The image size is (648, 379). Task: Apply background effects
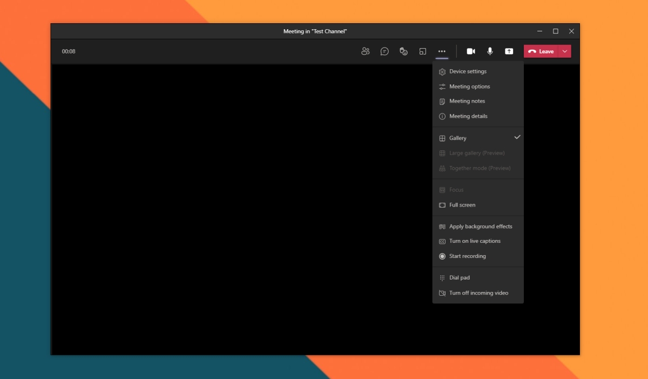coord(478,227)
